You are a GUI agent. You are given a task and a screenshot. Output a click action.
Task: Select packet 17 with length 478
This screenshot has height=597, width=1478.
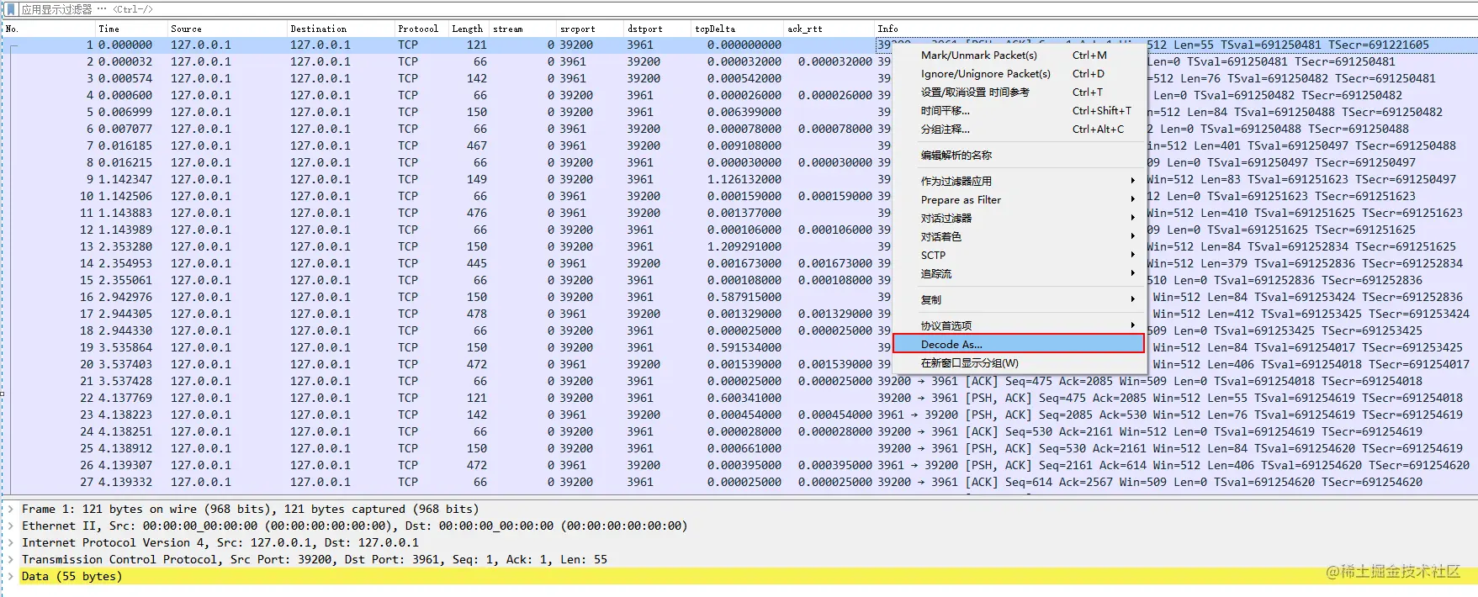740,314
